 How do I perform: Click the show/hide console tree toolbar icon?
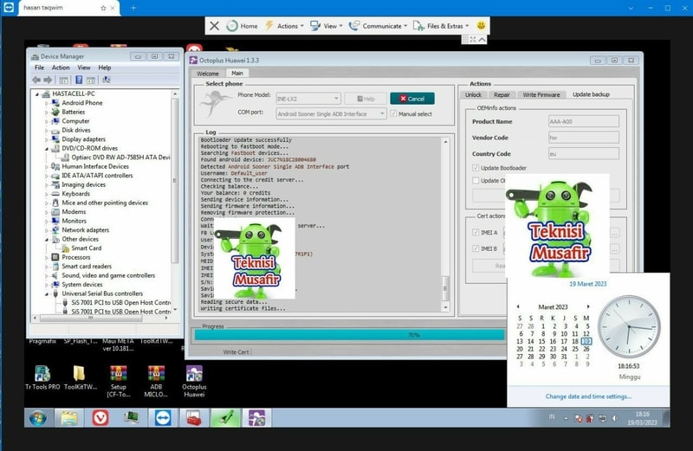pos(63,80)
